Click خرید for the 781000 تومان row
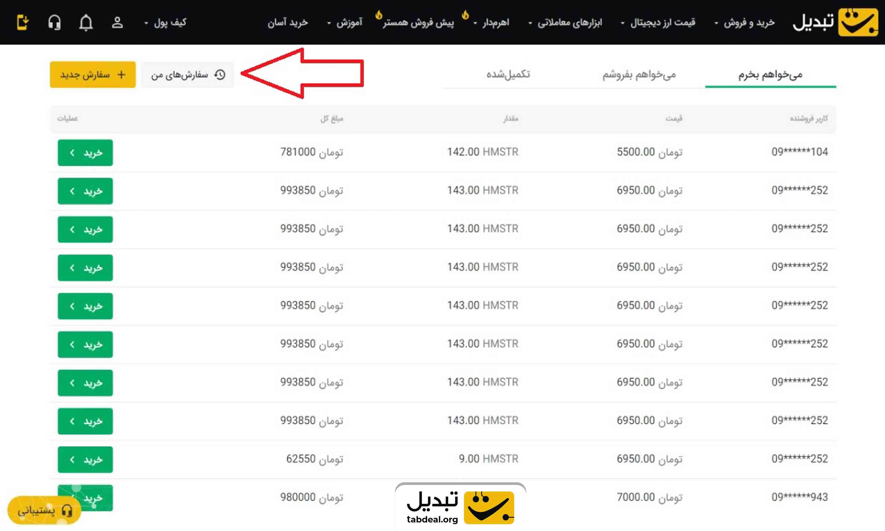This screenshot has width=885, height=531. pyautogui.click(x=85, y=152)
